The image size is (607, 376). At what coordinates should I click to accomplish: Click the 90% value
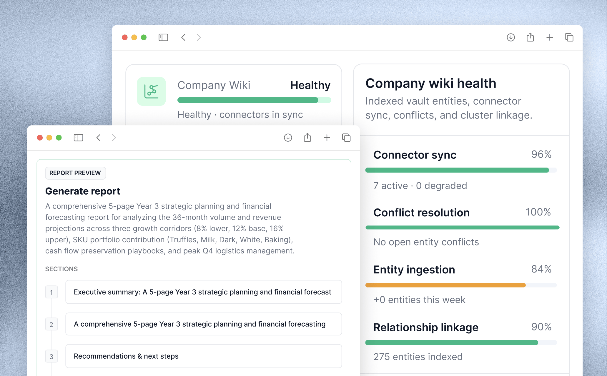point(541,327)
